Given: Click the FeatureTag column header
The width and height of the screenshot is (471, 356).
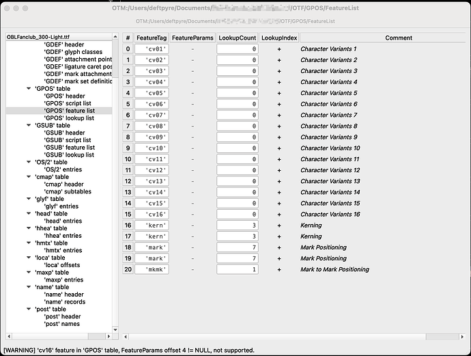Looking at the screenshot, I should click(152, 38).
